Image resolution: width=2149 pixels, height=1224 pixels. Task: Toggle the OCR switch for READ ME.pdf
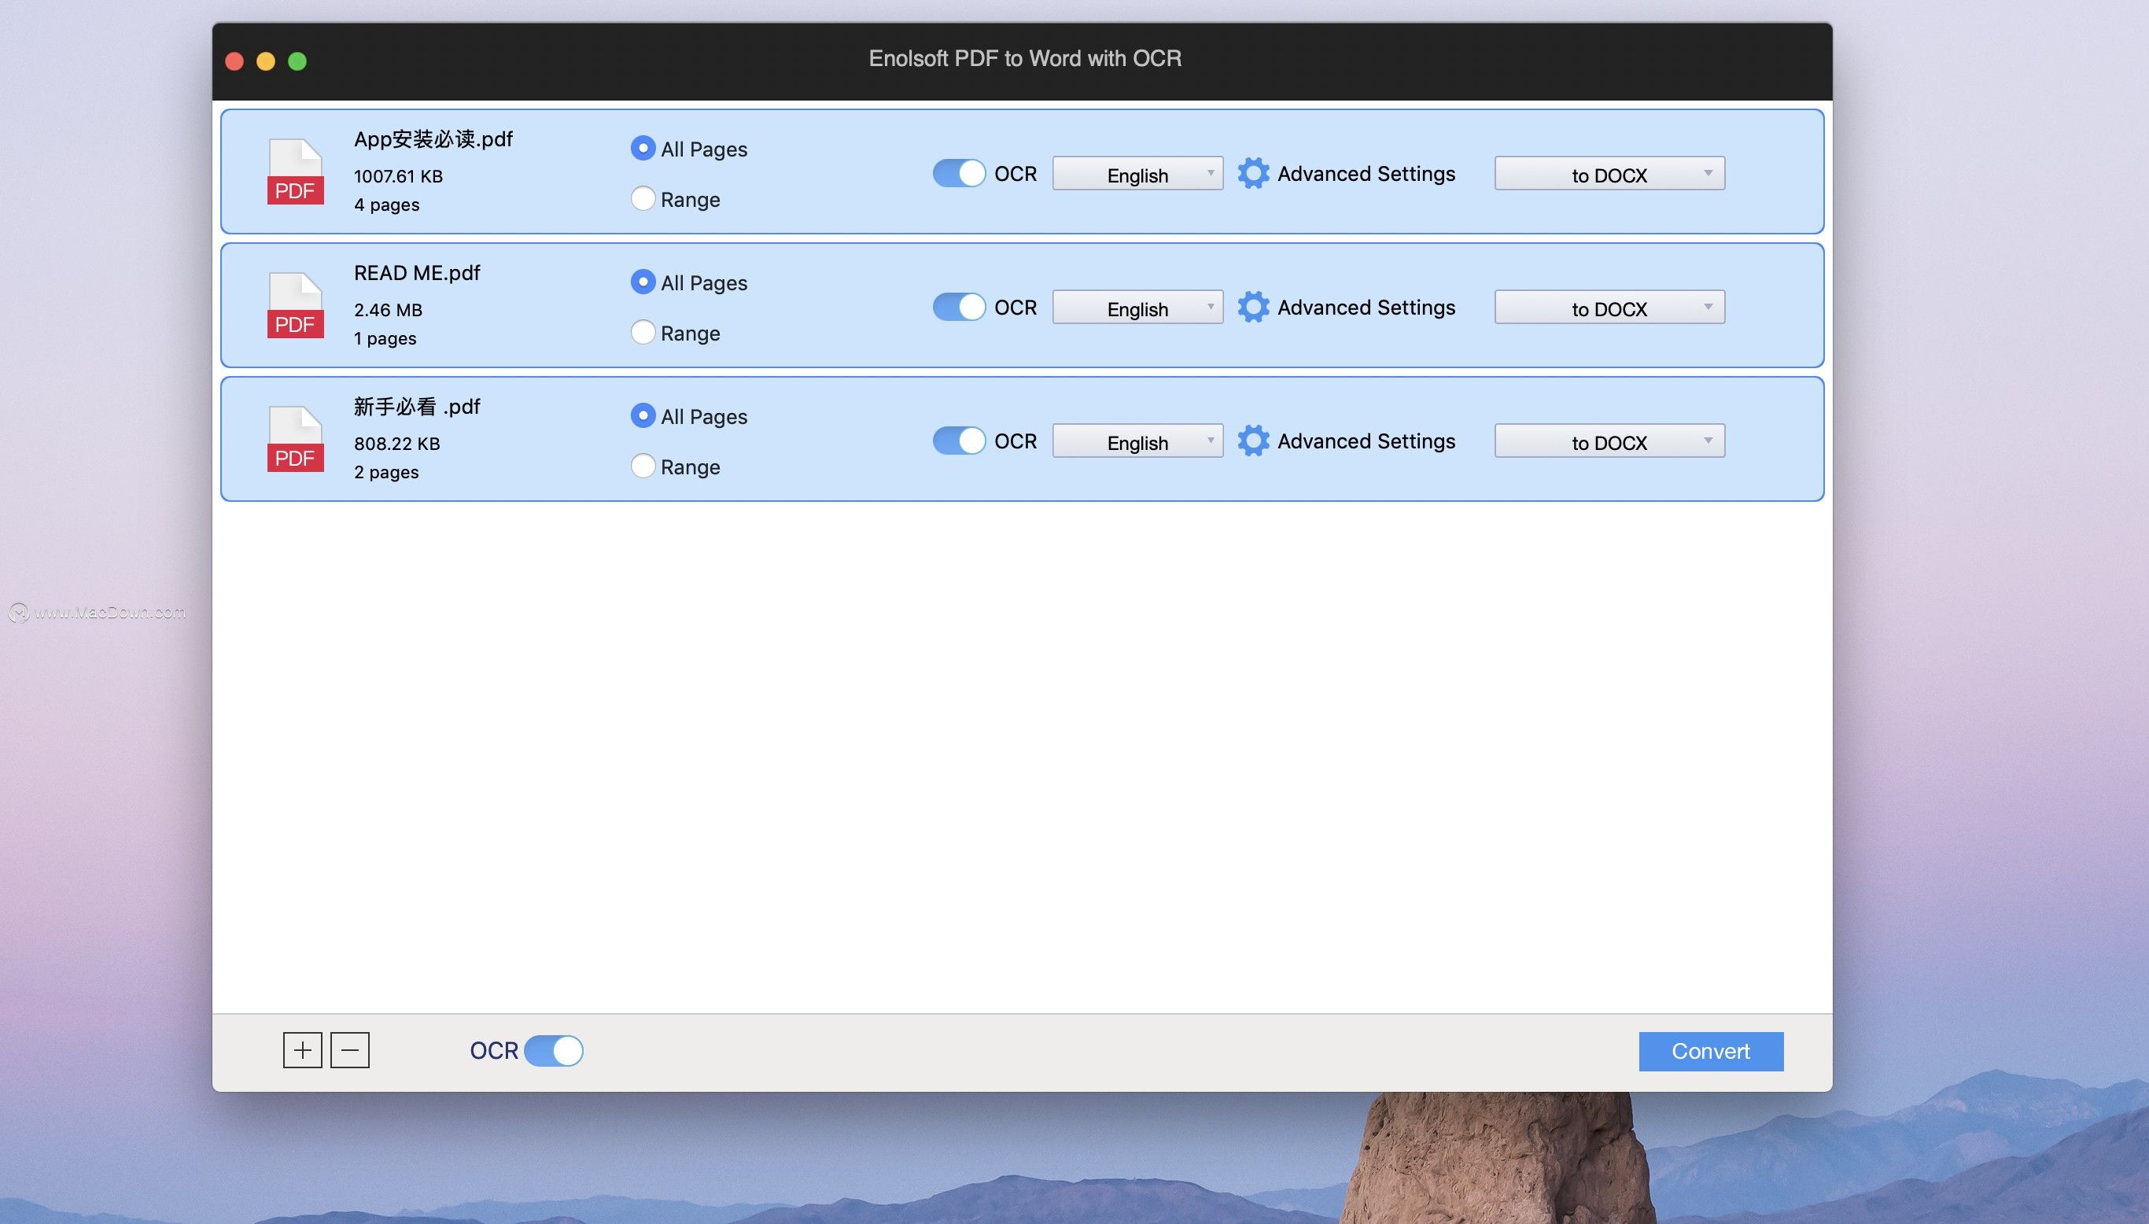pyautogui.click(x=959, y=307)
